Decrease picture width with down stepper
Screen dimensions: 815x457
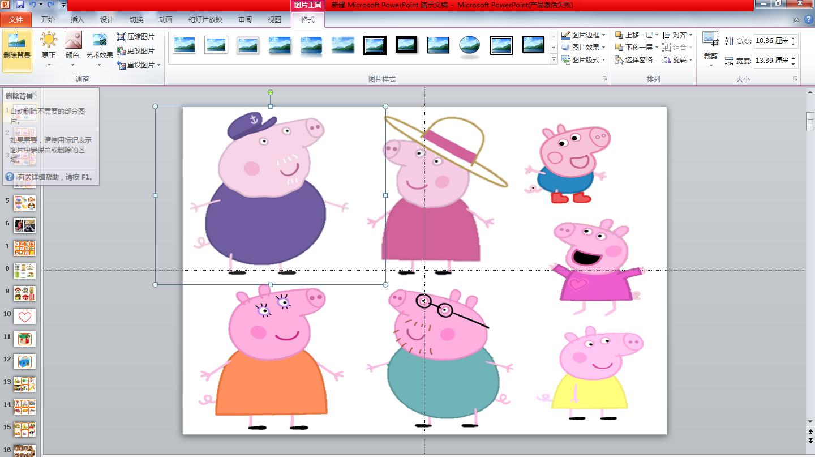pos(793,64)
